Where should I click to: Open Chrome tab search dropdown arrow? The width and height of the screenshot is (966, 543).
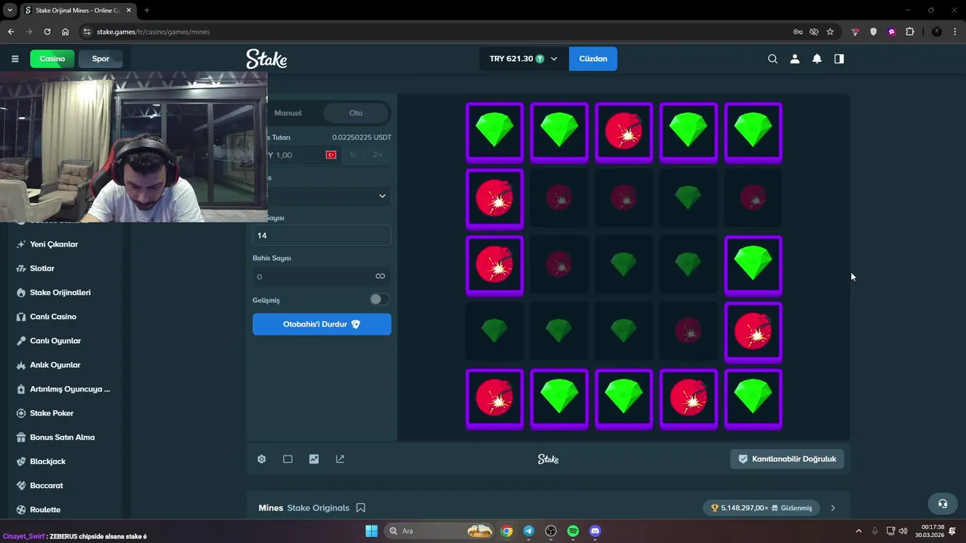[x=11, y=11]
